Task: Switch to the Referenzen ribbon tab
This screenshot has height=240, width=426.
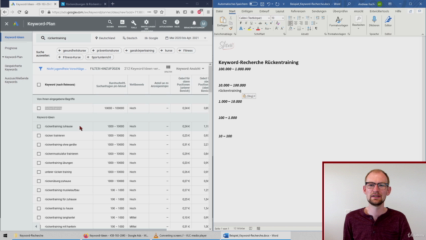Action: (298, 11)
